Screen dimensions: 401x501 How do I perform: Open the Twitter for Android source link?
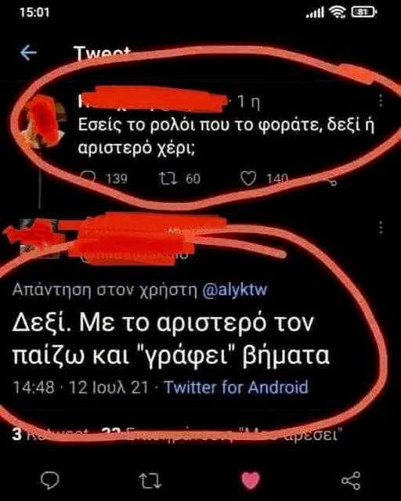coord(236,387)
